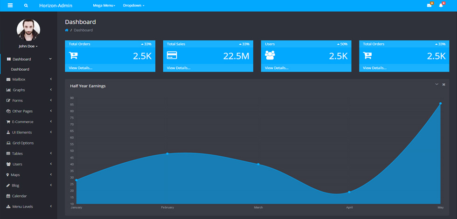Expand the Graphs submenu chevron
457x219 pixels.
(51, 90)
